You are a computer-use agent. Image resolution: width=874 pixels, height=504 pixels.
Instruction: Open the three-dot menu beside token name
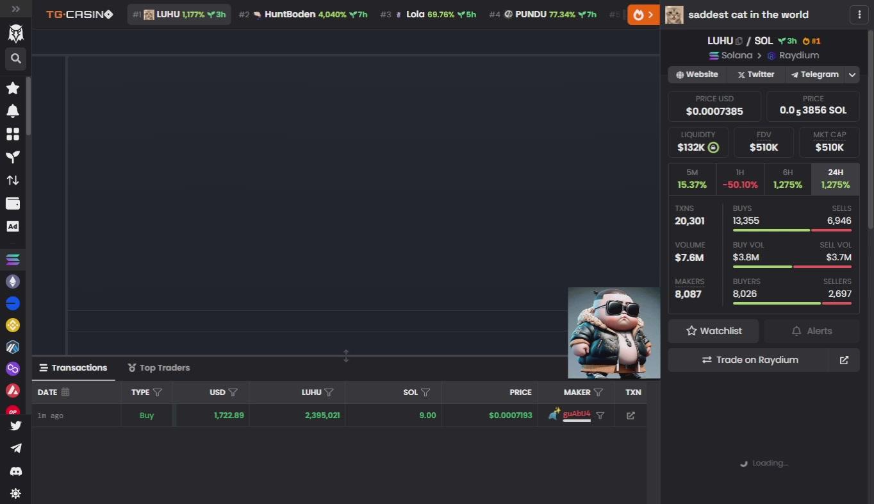point(859,14)
